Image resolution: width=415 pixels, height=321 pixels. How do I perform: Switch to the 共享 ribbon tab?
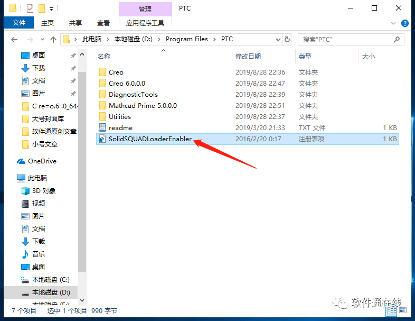(76, 23)
